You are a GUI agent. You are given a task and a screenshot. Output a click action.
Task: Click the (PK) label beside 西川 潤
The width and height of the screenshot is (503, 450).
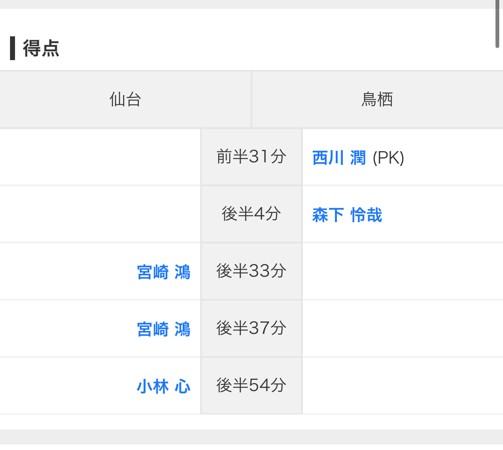click(x=388, y=158)
